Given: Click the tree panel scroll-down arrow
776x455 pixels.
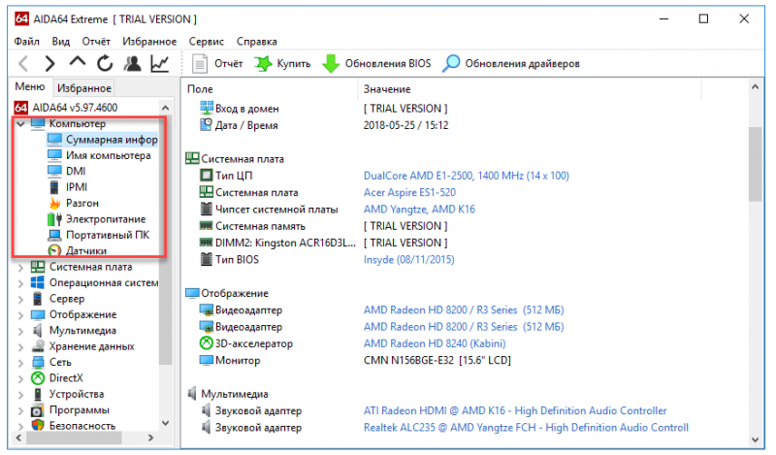Looking at the screenshot, I should 165,423.
